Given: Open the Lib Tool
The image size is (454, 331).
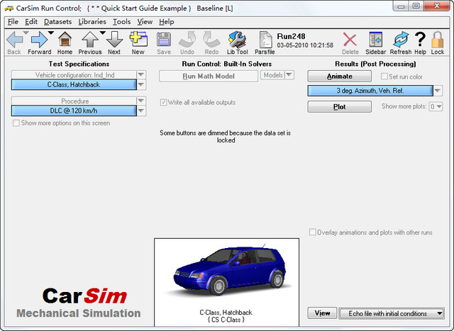Looking at the screenshot, I should pyautogui.click(x=237, y=40).
